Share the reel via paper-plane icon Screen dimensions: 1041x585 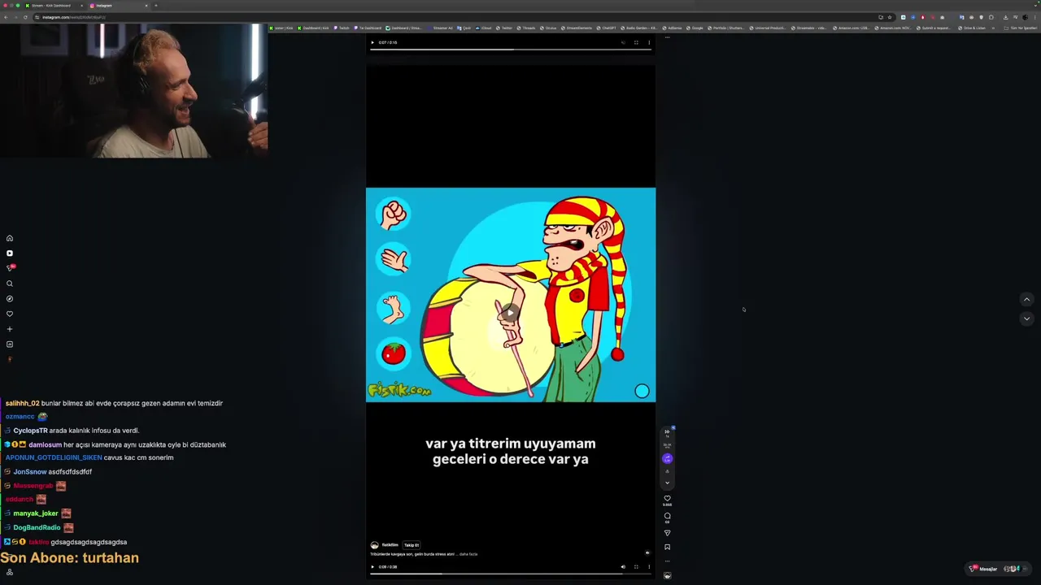[x=667, y=533]
